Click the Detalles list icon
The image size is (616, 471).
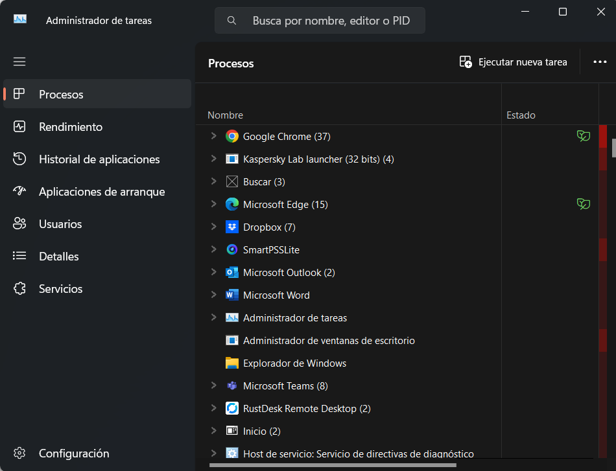(x=19, y=256)
